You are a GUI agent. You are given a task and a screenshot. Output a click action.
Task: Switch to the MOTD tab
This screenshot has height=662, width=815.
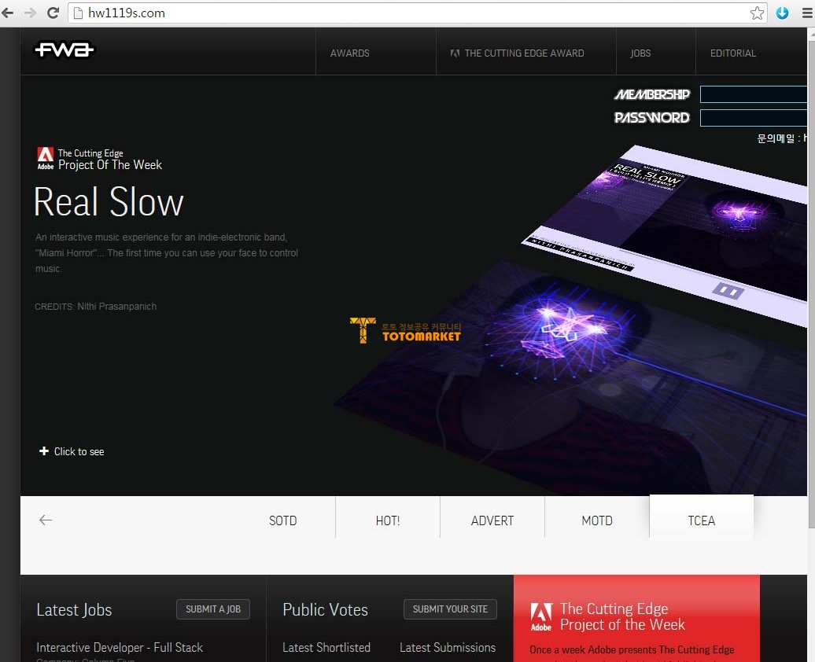click(x=596, y=520)
